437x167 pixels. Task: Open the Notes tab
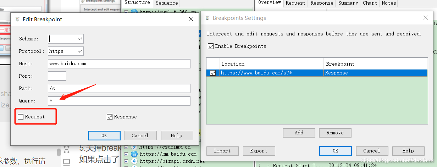tap(389, 3)
